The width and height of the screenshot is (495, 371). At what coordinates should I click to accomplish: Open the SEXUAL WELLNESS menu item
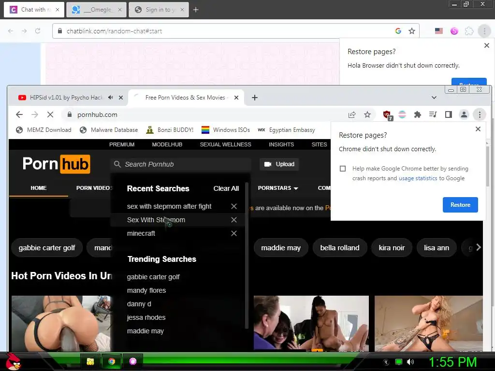tap(225, 144)
